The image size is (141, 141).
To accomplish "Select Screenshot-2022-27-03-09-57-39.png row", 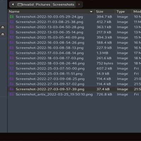I will pyautogui.click(x=74, y=89).
